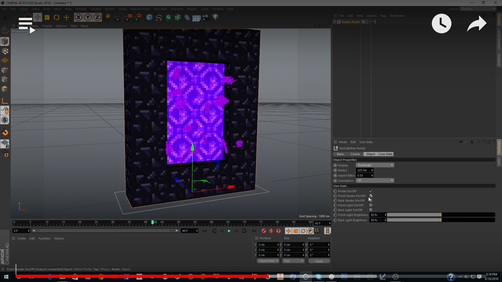Open the Display Rectangle dropdown
Image resolution: width=502 pixels, height=282 pixels.
tap(375, 165)
